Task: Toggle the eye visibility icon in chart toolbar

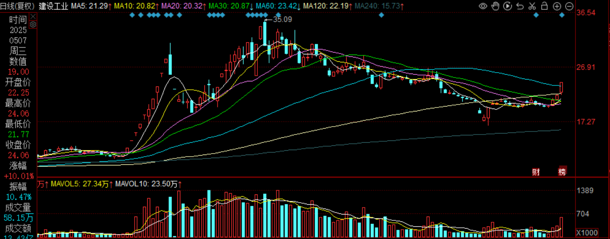Action: (483, 6)
